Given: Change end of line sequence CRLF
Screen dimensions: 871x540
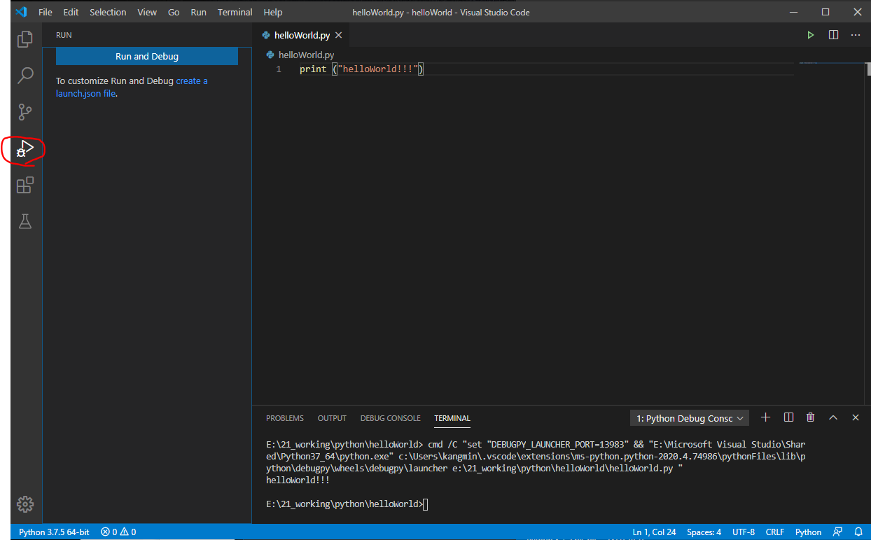Looking at the screenshot, I should click(x=775, y=532).
